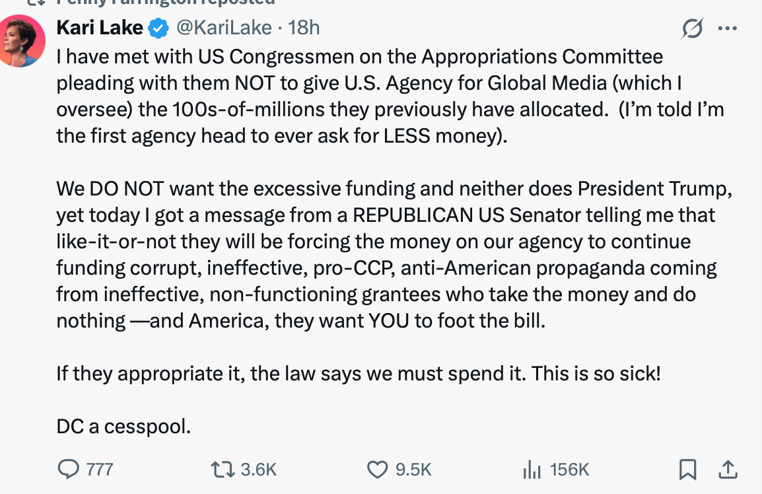Like the post with the heart icon
The height and width of the screenshot is (494, 762).
point(377,469)
